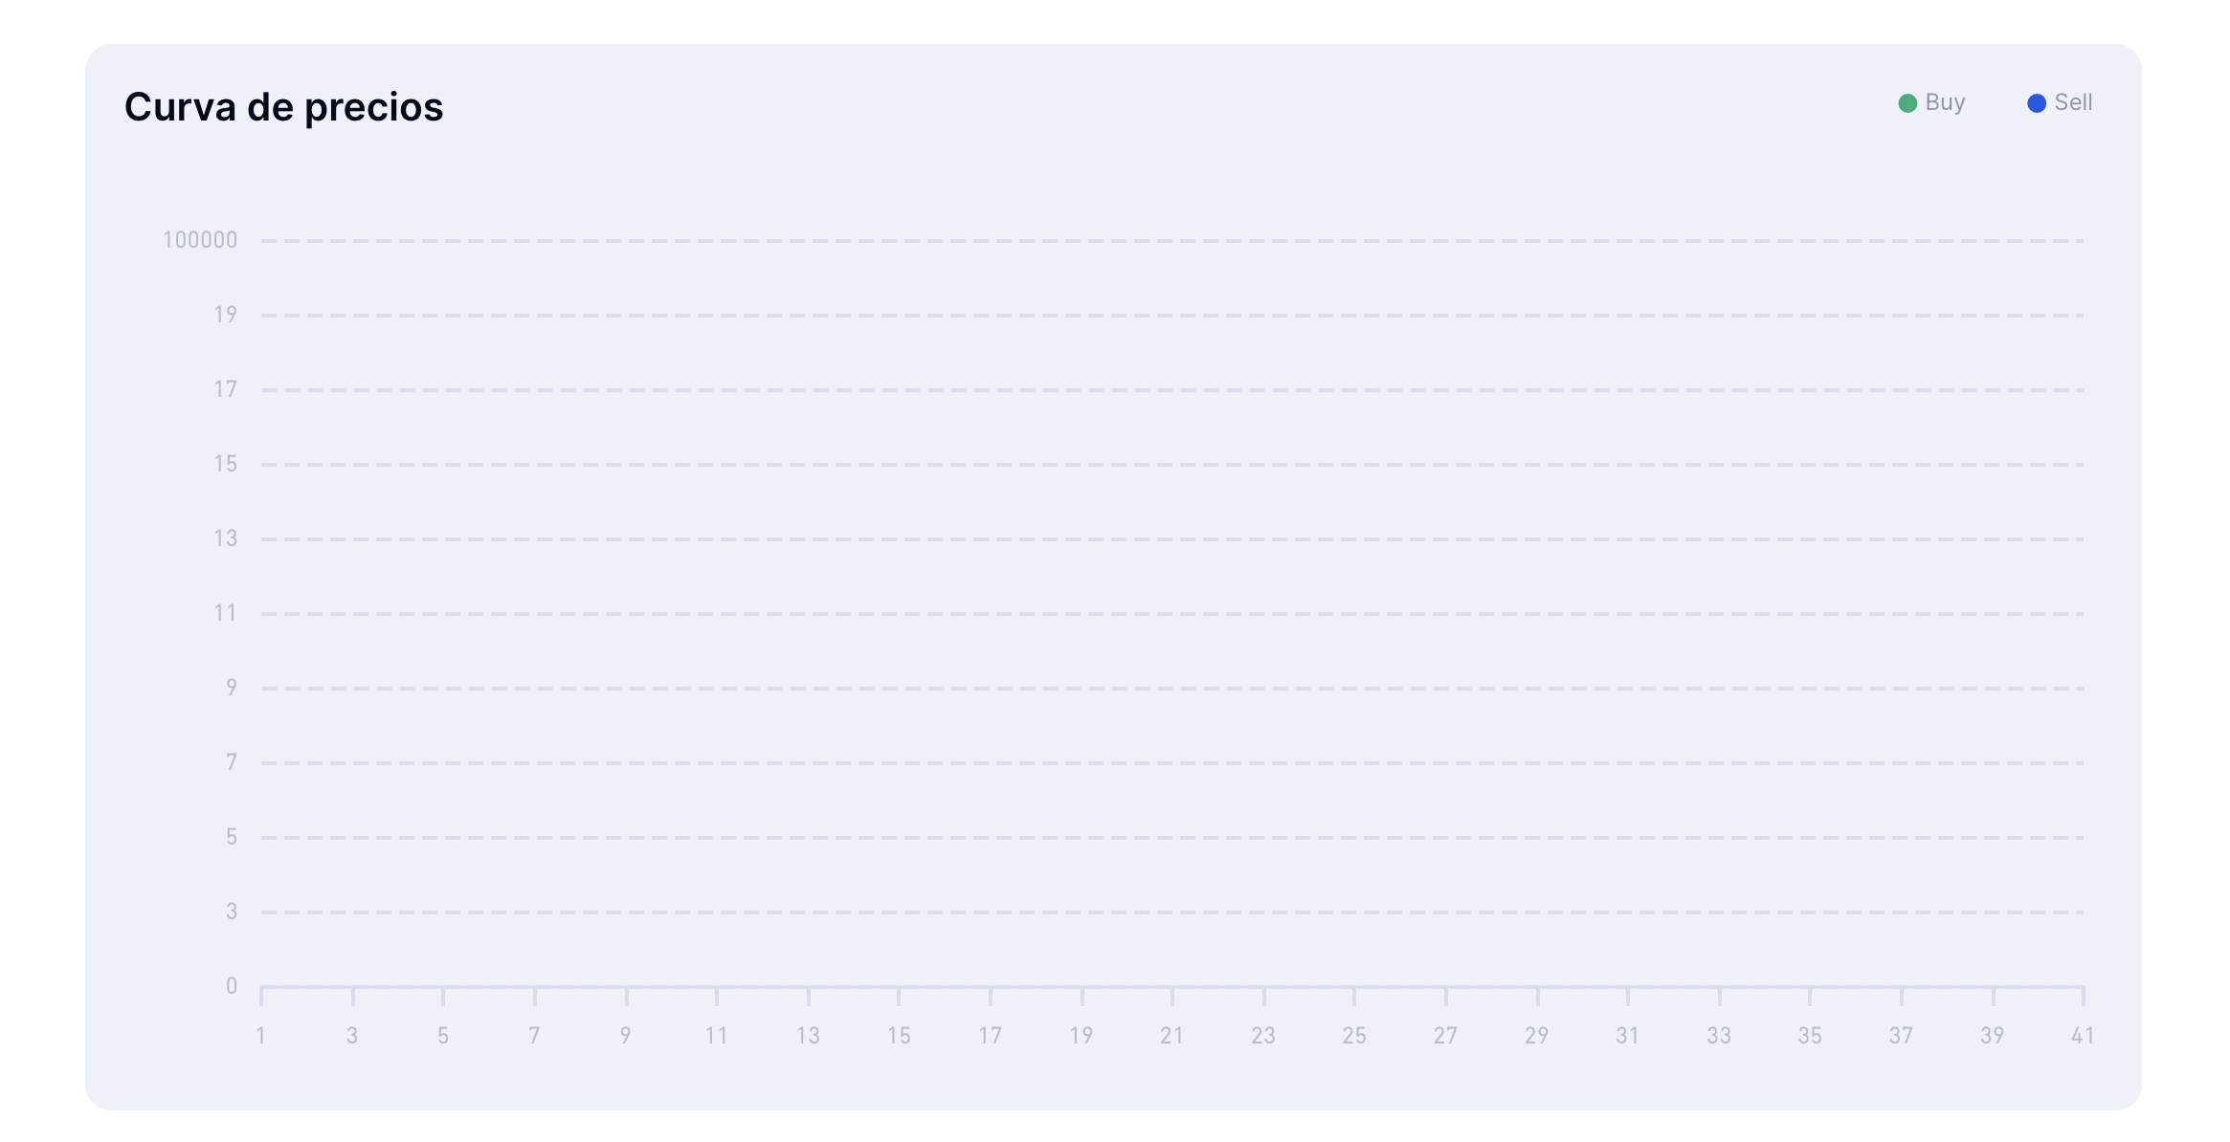2230x1142 pixels.
Task: Toggle the Sell series legend label
Action: tap(2073, 102)
